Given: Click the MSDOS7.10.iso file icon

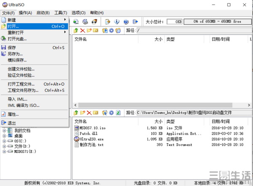Looking at the screenshot, I should pos(77,128).
